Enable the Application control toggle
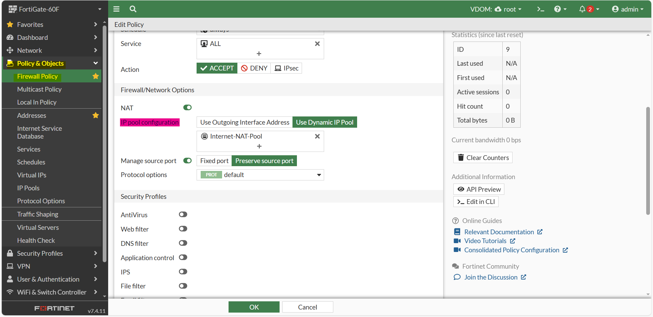Viewport: 653px width, 317px height. [183, 257]
